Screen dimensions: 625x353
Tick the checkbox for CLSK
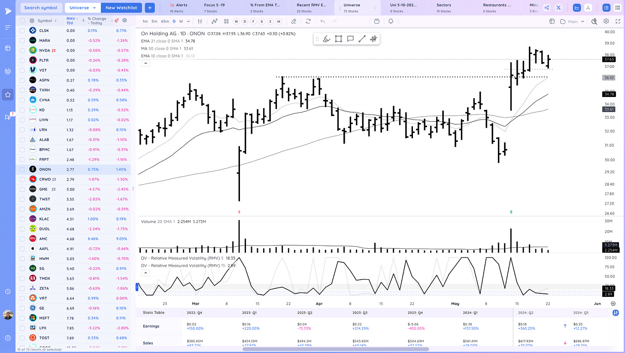[22, 30]
